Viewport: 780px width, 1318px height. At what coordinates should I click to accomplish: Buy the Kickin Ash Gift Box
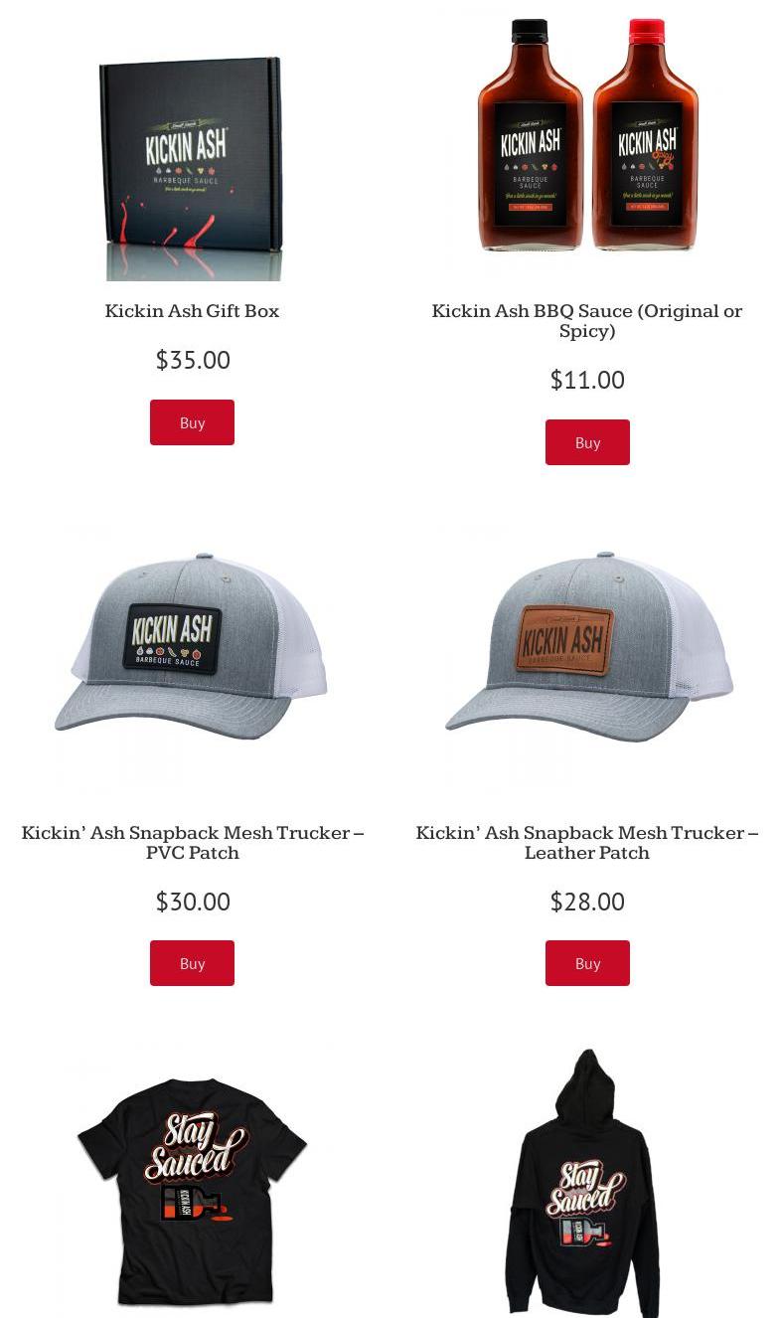[x=192, y=422]
